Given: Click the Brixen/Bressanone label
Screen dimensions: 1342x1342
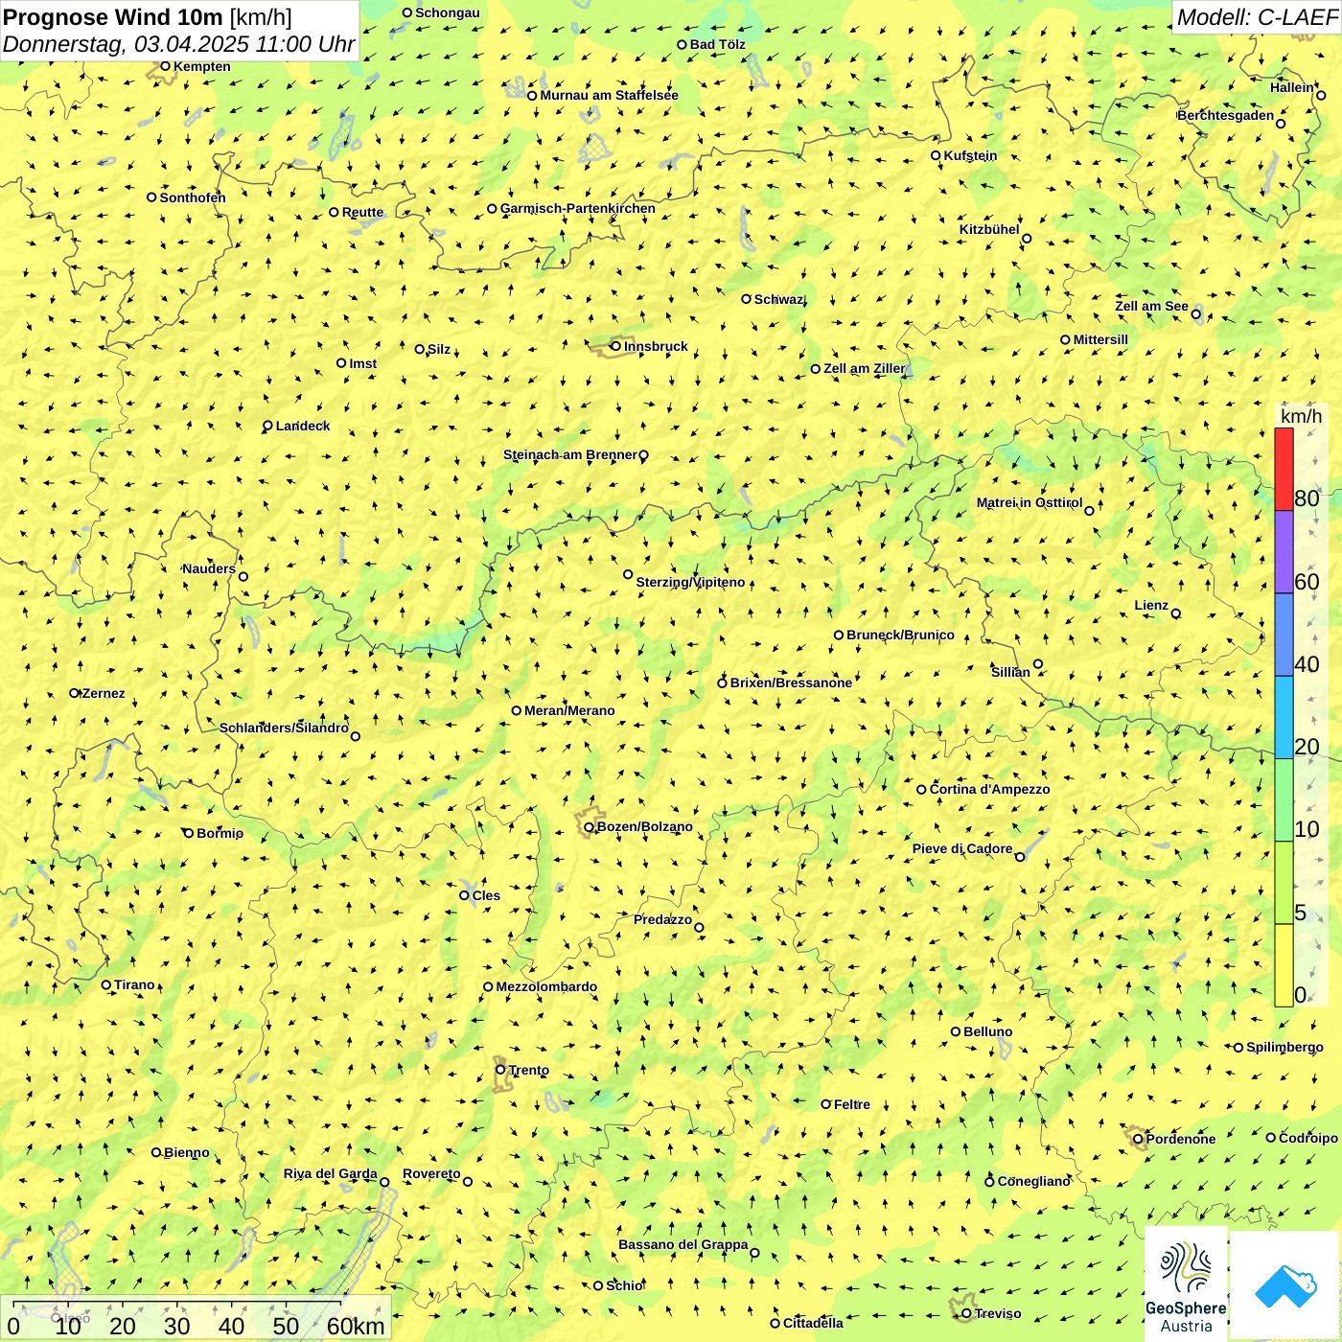Looking at the screenshot, I should click(x=791, y=683).
